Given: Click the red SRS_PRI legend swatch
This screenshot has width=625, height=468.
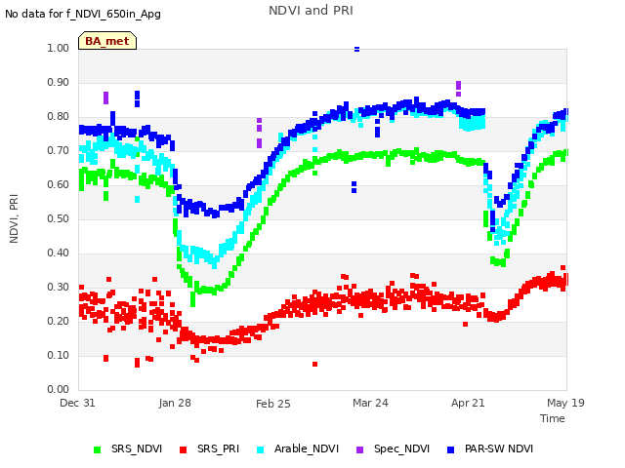Looking at the screenshot, I should click(183, 449).
